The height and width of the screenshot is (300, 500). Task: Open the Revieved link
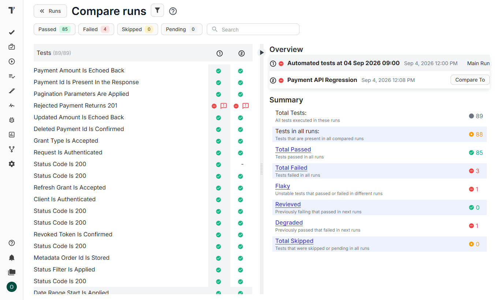[x=288, y=204]
